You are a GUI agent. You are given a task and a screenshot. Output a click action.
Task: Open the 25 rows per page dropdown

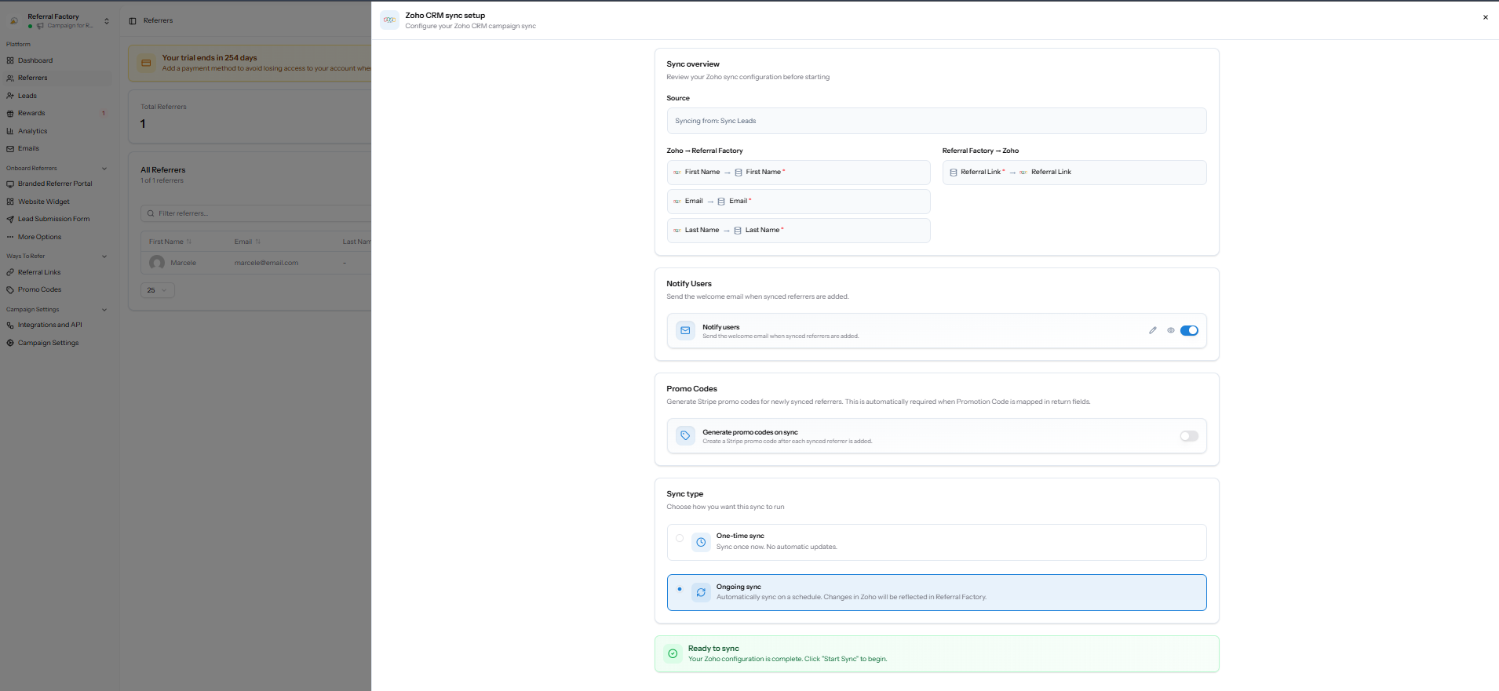click(158, 290)
